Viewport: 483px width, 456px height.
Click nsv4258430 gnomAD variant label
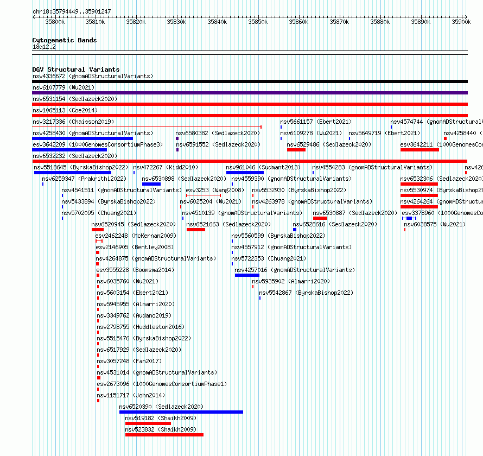pos(93,133)
